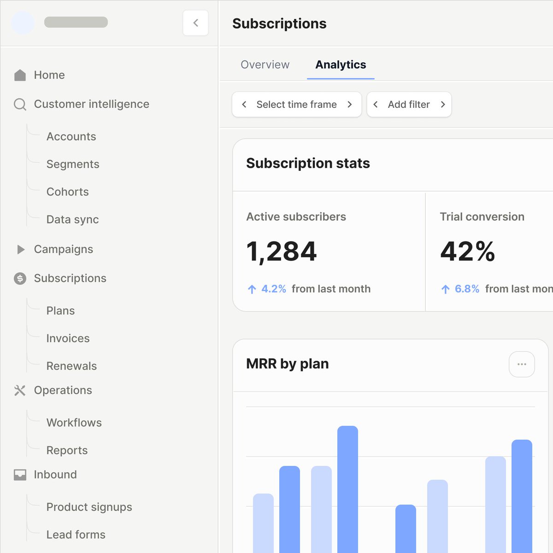Click the Home house icon

pyautogui.click(x=20, y=75)
